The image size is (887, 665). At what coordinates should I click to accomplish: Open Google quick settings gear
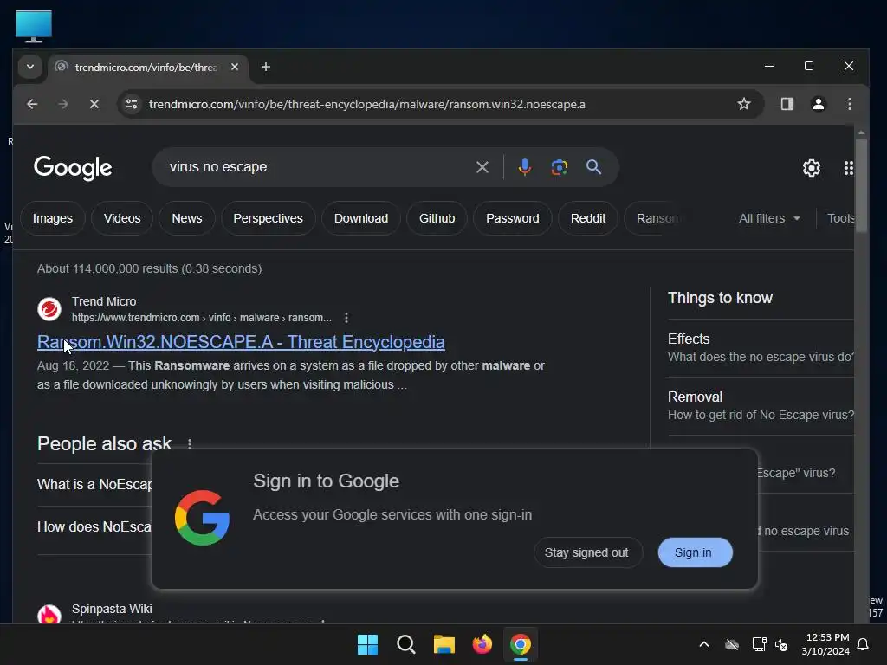tap(811, 168)
